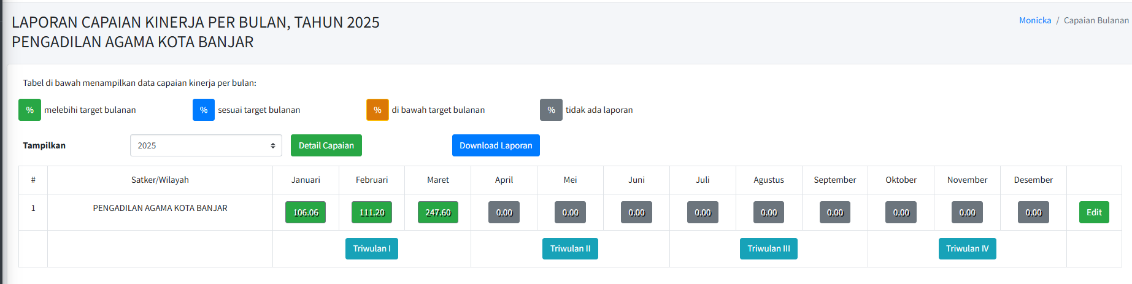
Task: Click the Agustus 0.00 gray badge
Action: pos(769,212)
